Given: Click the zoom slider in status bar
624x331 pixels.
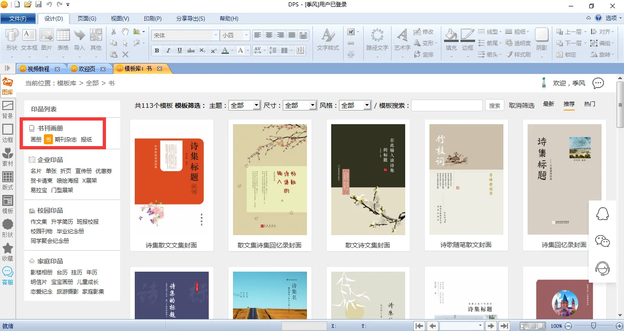Looking at the screenshot, I should click(593, 326).
